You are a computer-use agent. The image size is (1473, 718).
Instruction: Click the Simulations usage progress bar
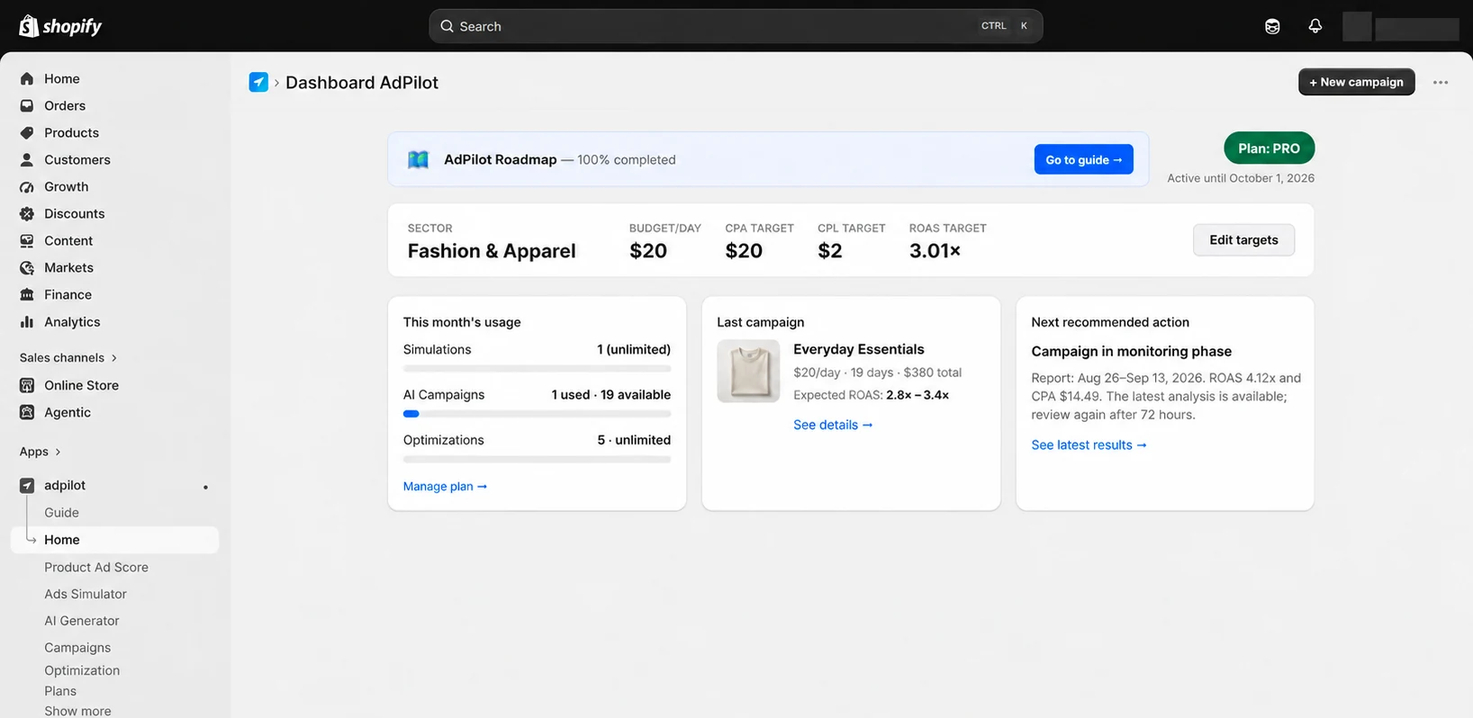coord(537,369)
